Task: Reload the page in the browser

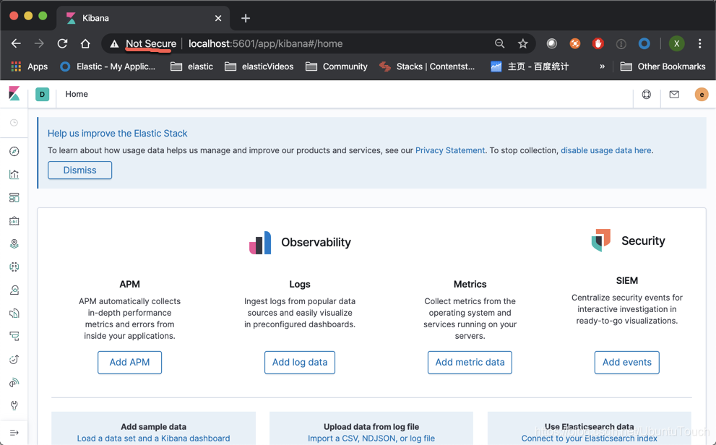Action: 62,44
